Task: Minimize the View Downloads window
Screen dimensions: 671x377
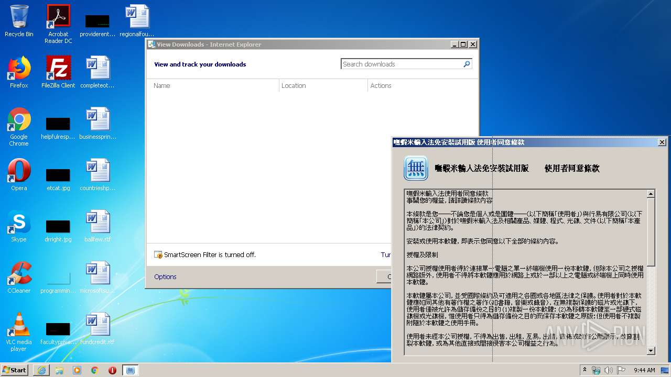Action: (x=454, y=45)
